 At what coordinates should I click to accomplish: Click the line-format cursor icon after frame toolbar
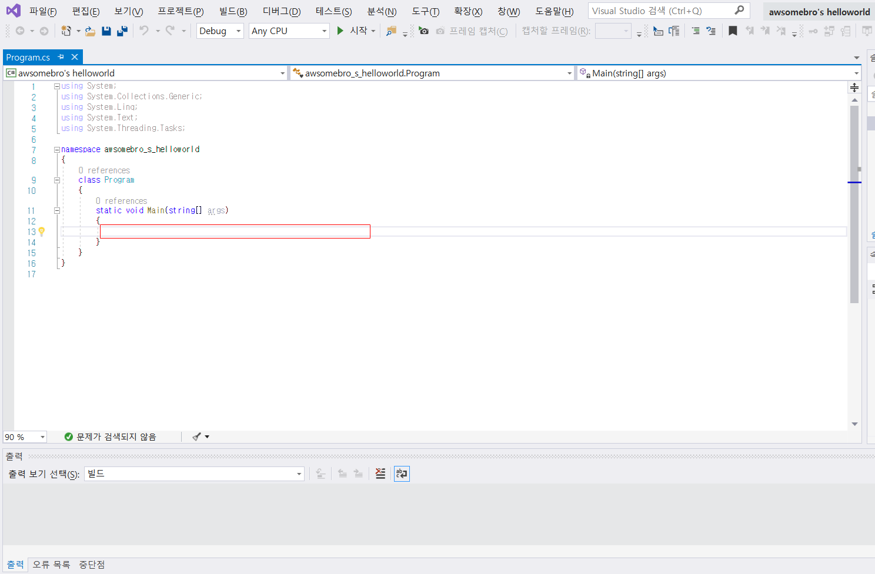coord(658,31)
